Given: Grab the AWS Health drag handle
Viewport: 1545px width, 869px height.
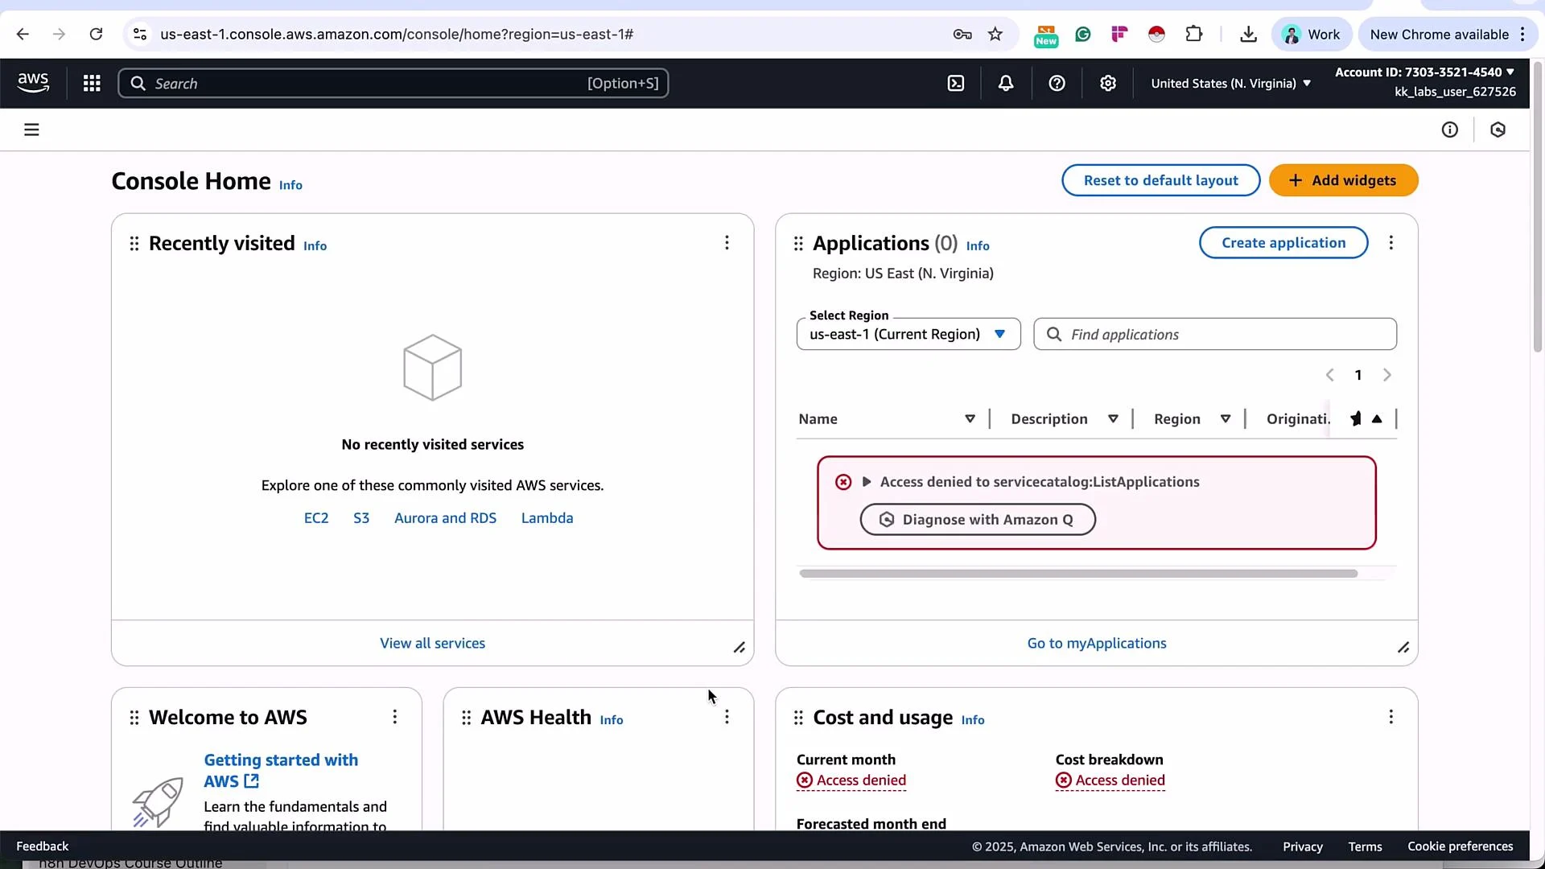Looking at the screenshot, I should click(x=467, y=717).
